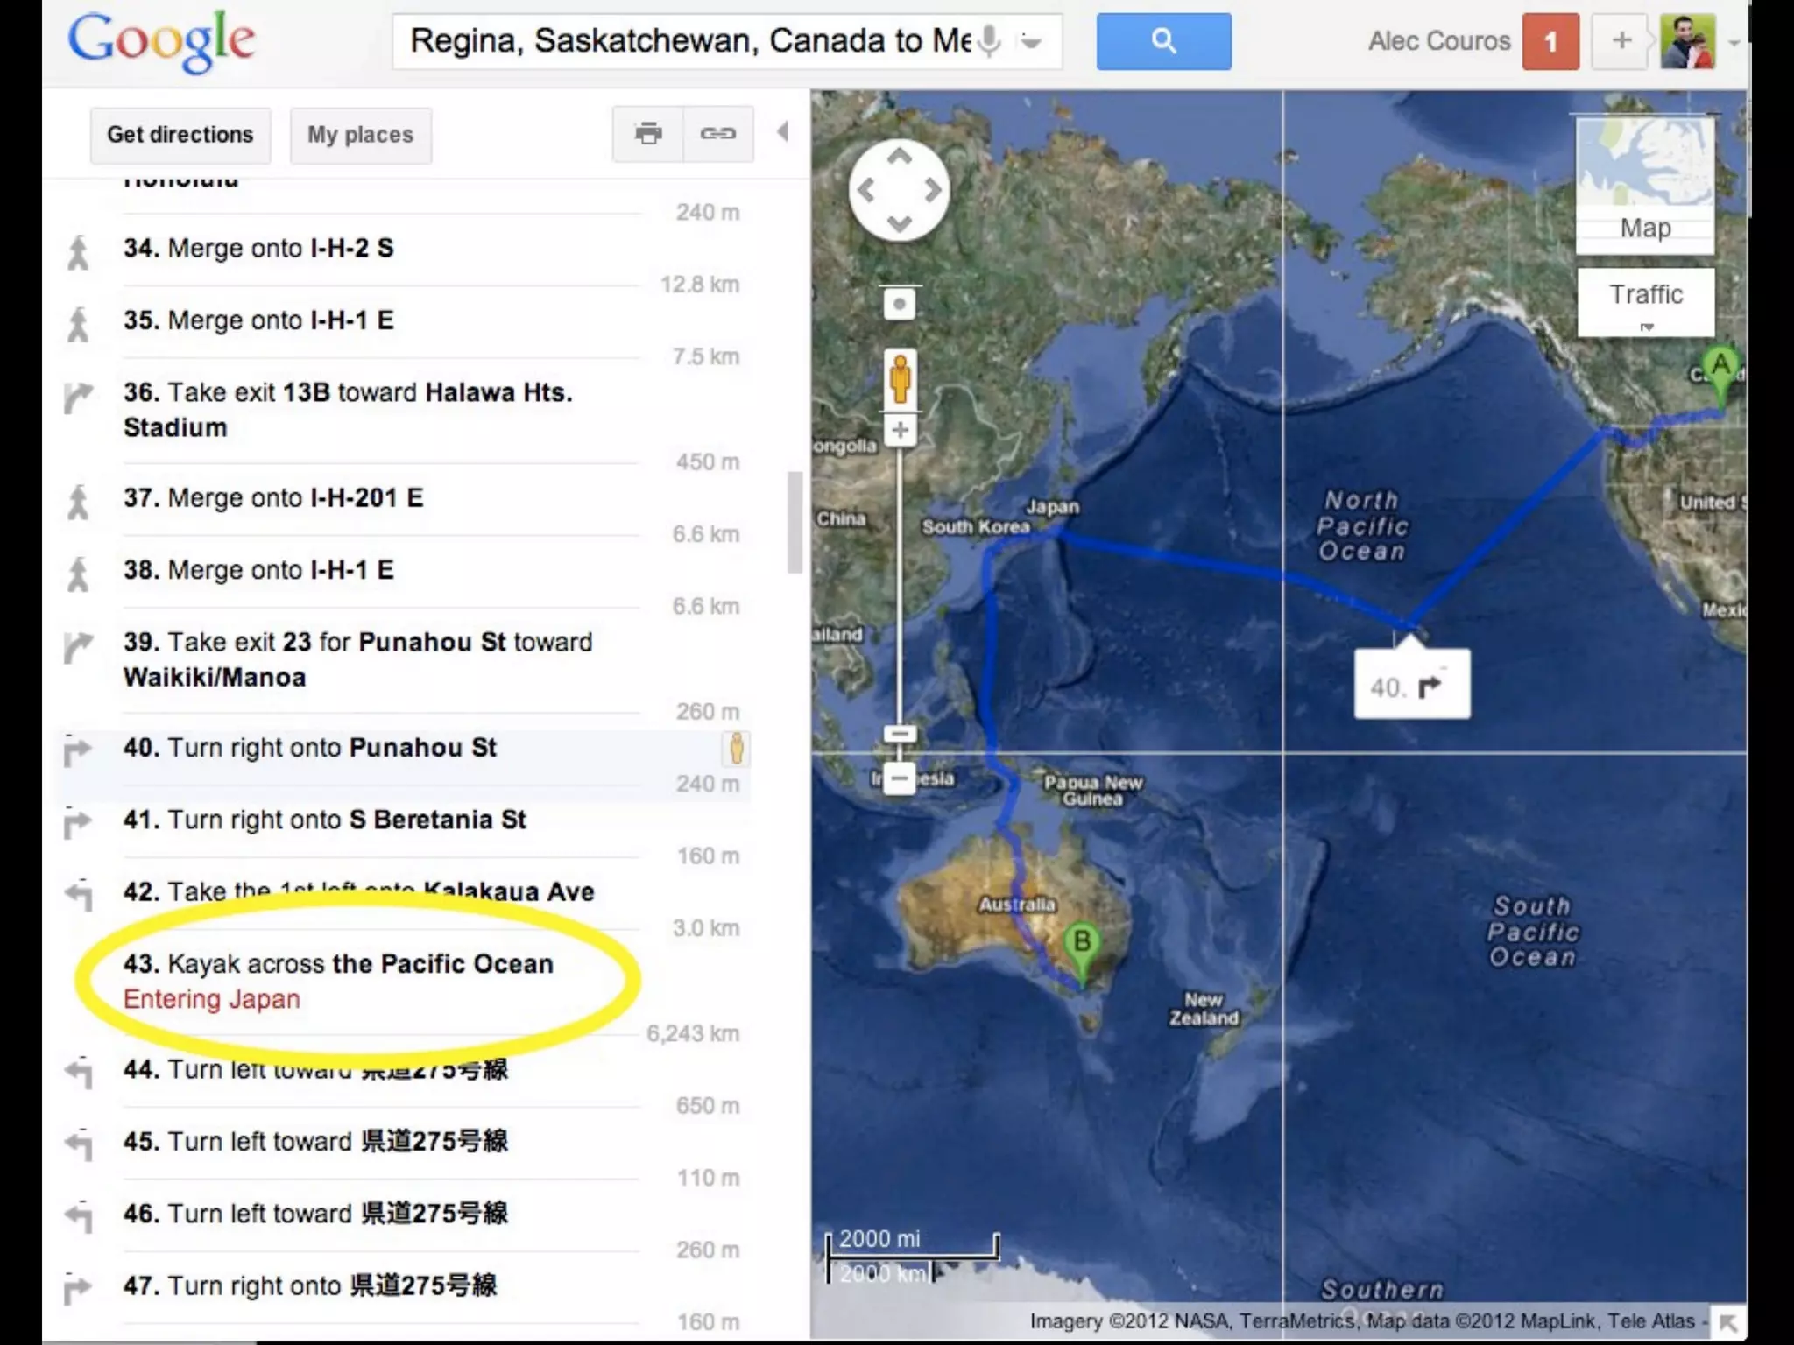Switch to Map view thumbnail
1794x1345 pixels.
(1644, 184)
